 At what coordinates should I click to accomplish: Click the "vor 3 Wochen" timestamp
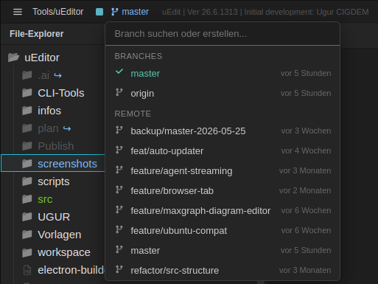pos(306,131)
